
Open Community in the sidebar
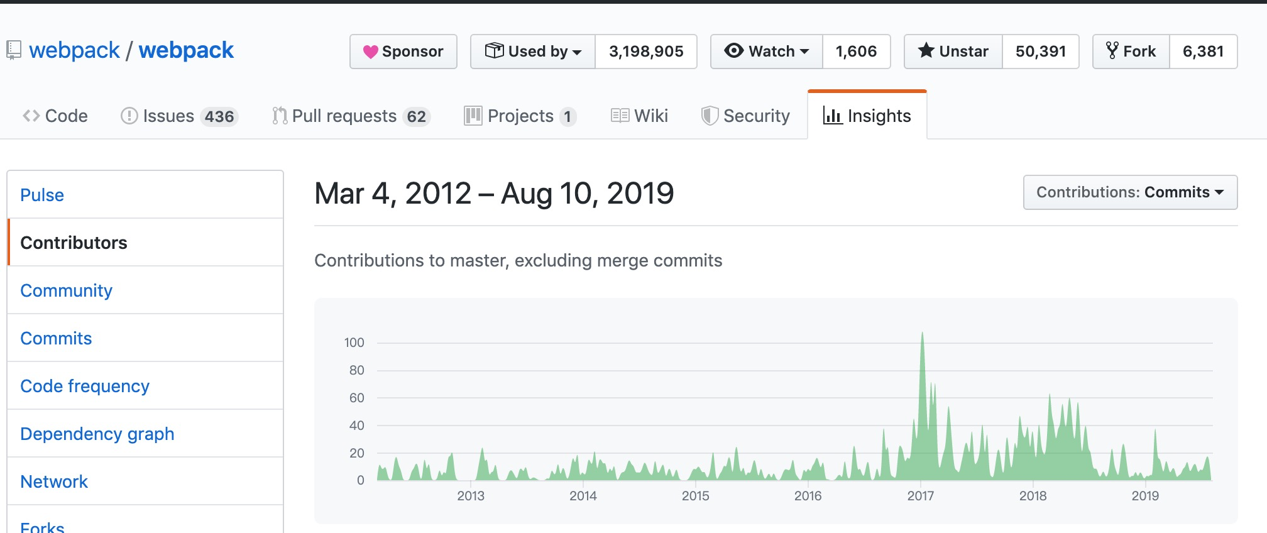145,290
